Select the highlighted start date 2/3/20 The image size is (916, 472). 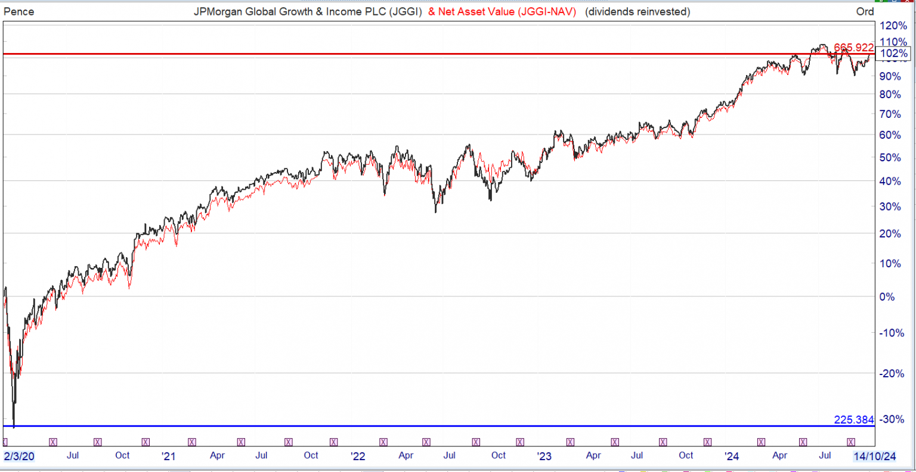click(x=18, y=455)
